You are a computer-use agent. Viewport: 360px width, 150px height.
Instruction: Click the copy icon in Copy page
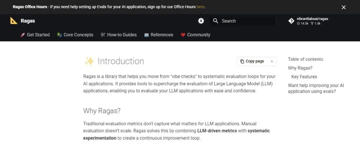click(242, 61)
